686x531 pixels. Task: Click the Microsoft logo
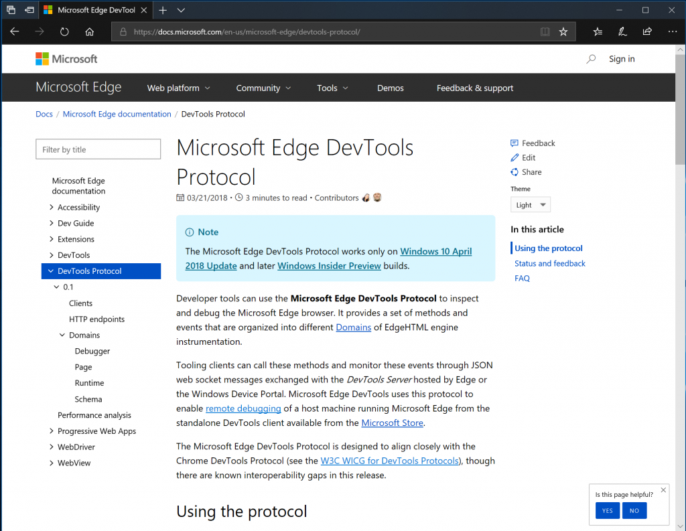coord(66,59)
